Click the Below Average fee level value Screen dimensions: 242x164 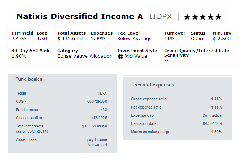click(x=134, y=39)
